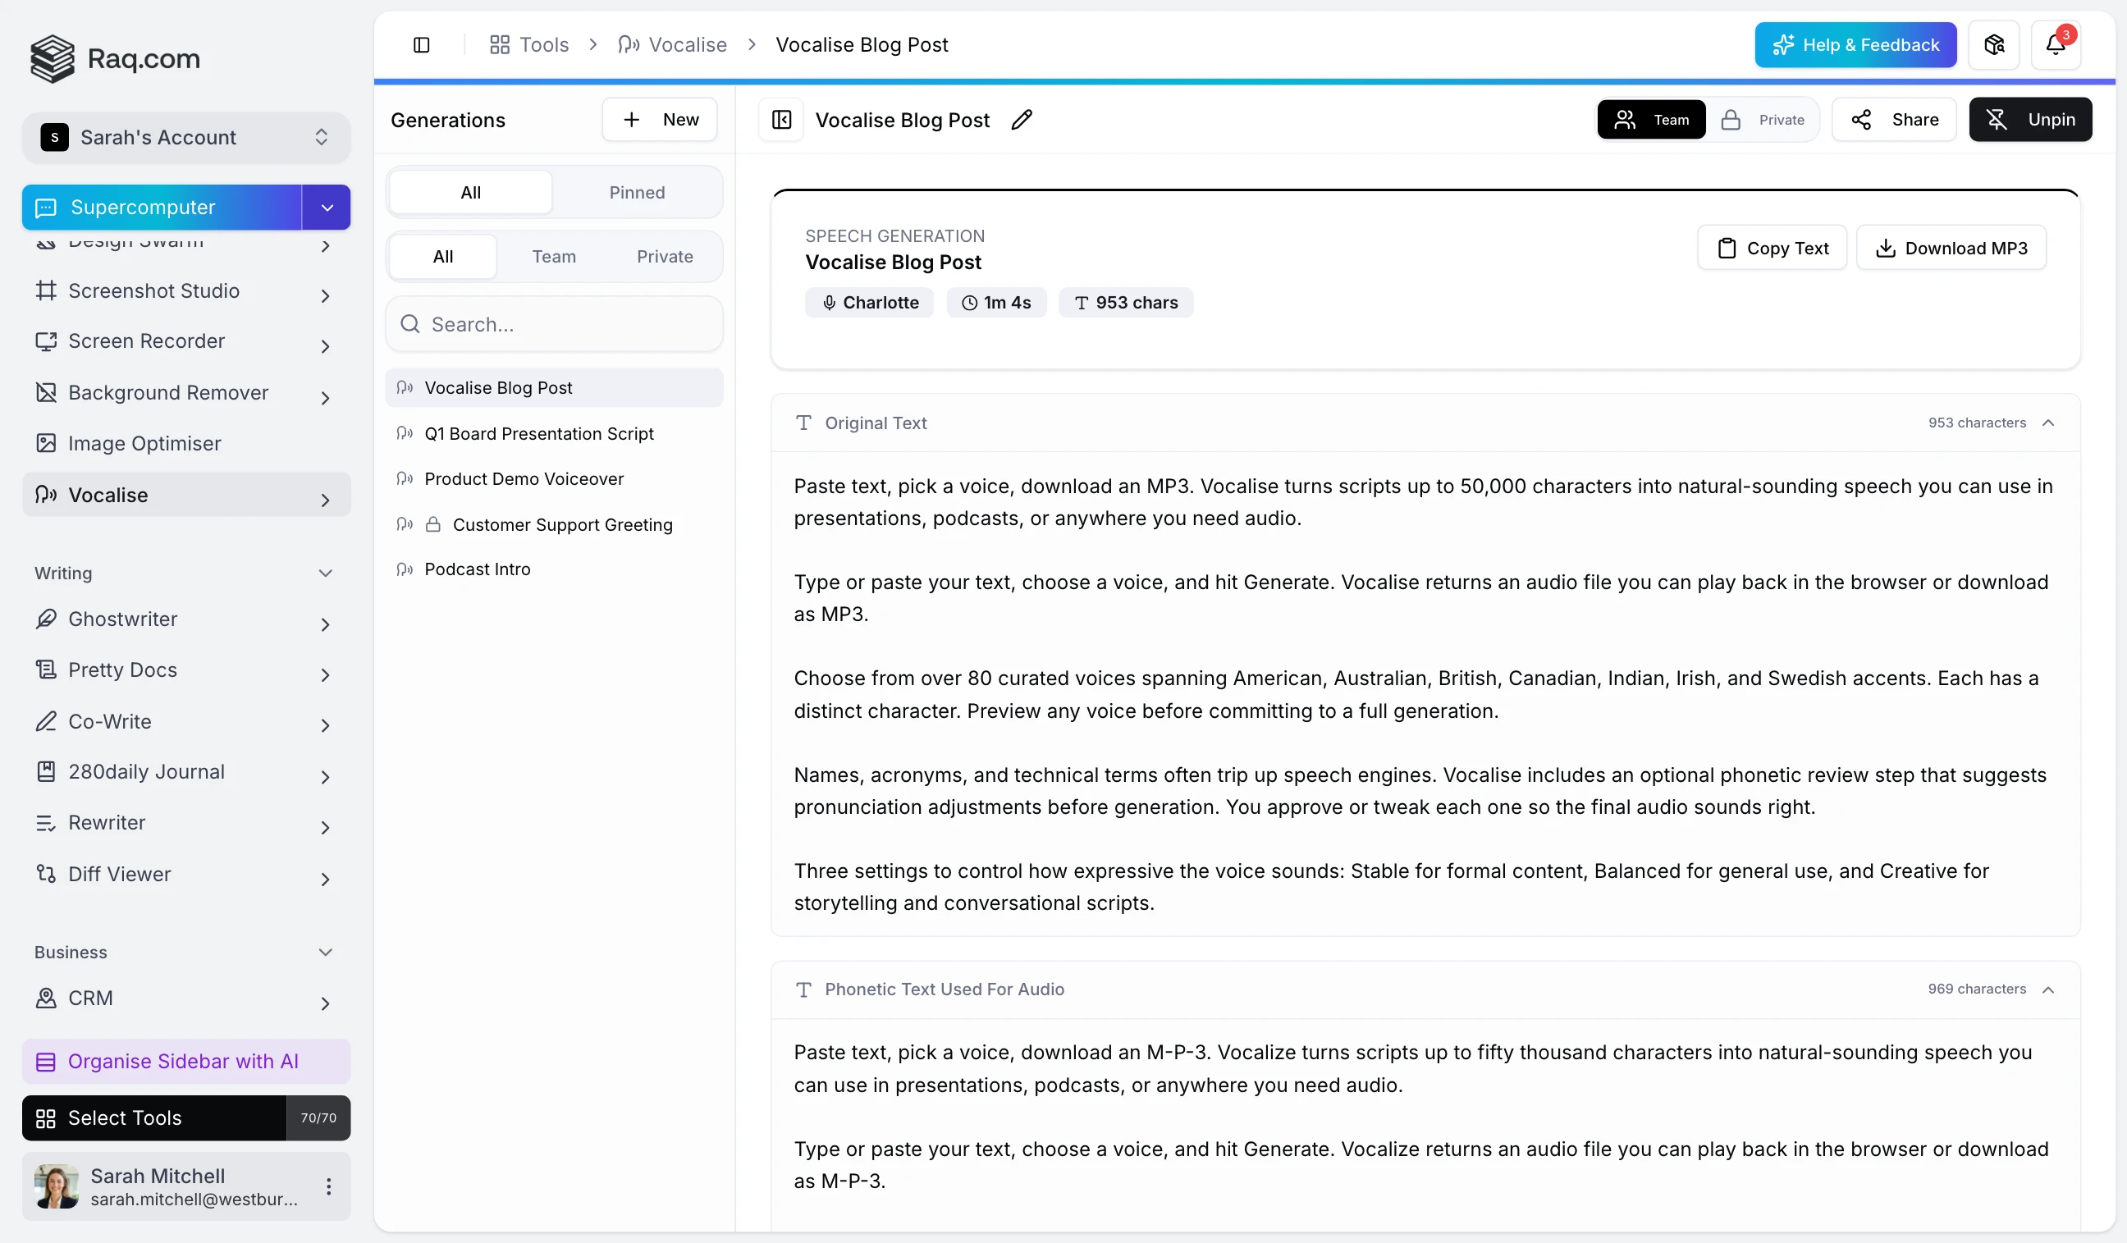Open Help & Feedback
This screenshot has width=2127, height=1243.
coord(1855,45)
